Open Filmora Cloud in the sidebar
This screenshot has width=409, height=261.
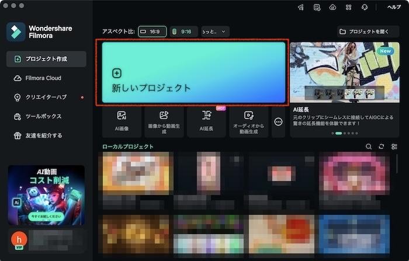click(x=46, y=78)
